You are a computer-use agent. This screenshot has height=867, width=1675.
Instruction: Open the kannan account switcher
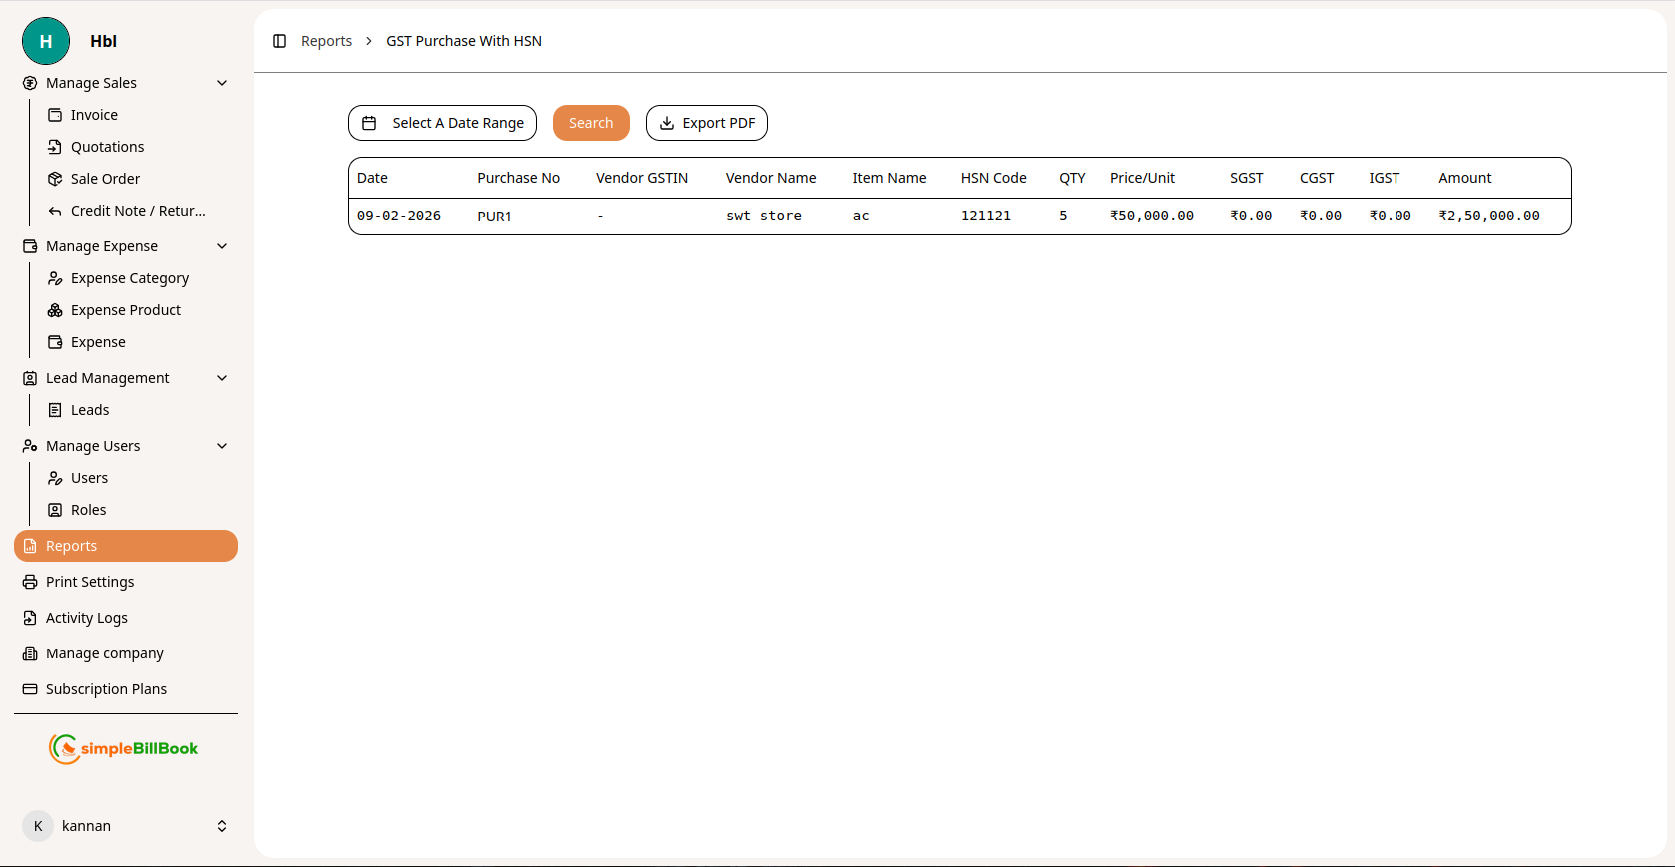coord(222,826)
